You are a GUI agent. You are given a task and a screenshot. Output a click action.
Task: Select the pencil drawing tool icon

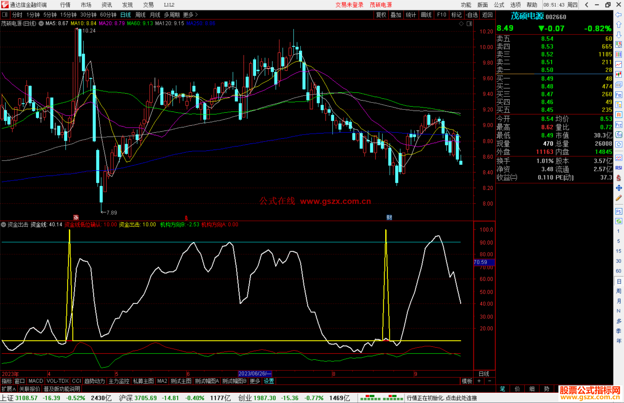click(x=619, y=198)
